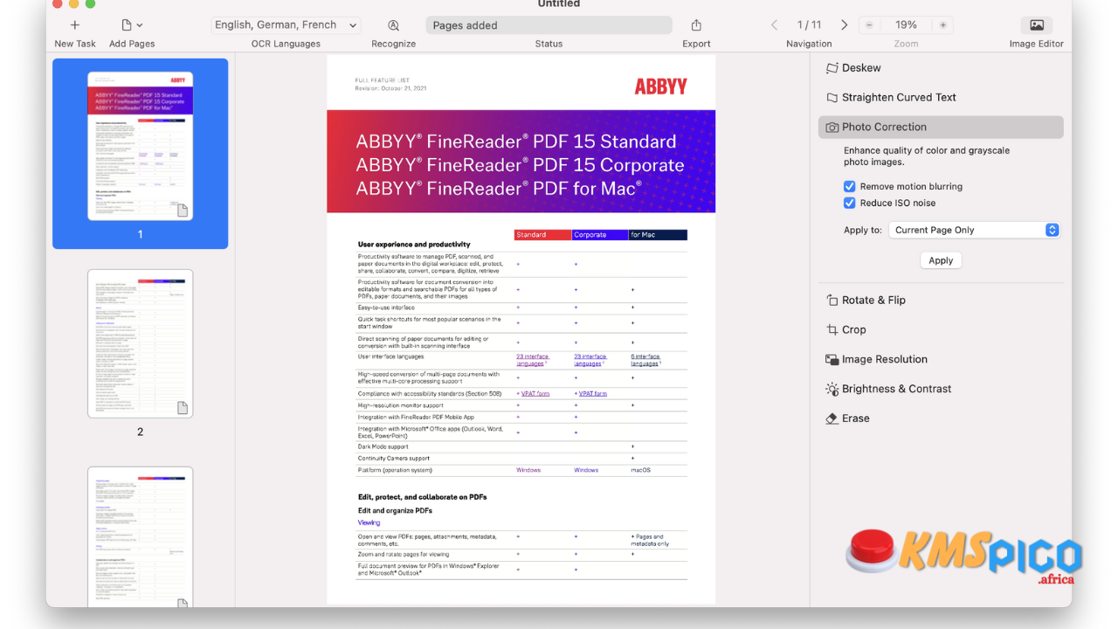The height and width of the screenshot is (629, 1118).
Task: Click the Pages added status field
Action: pyautogui.click(x=549, y=25)
